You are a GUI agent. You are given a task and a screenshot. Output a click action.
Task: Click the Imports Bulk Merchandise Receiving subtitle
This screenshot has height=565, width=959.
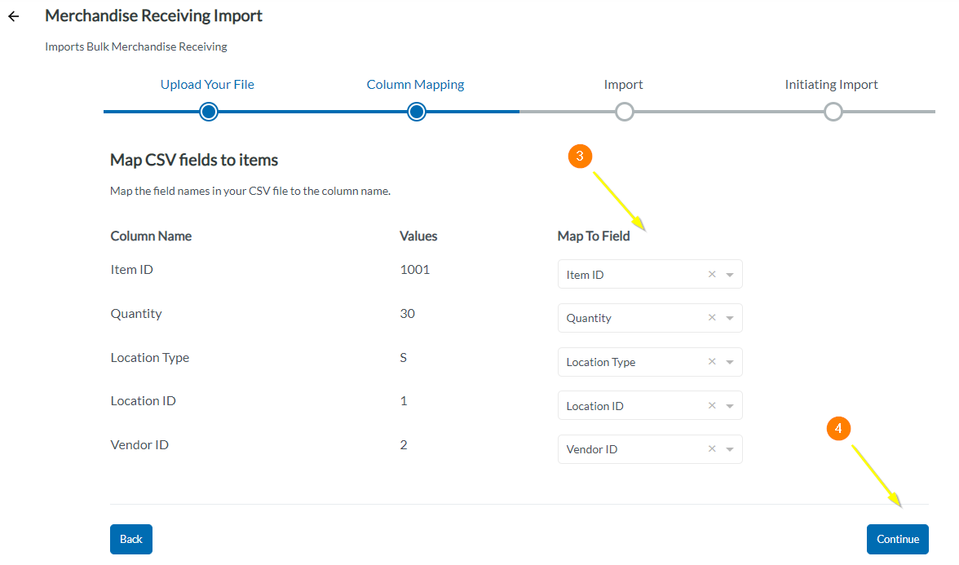tap(135, 46)
